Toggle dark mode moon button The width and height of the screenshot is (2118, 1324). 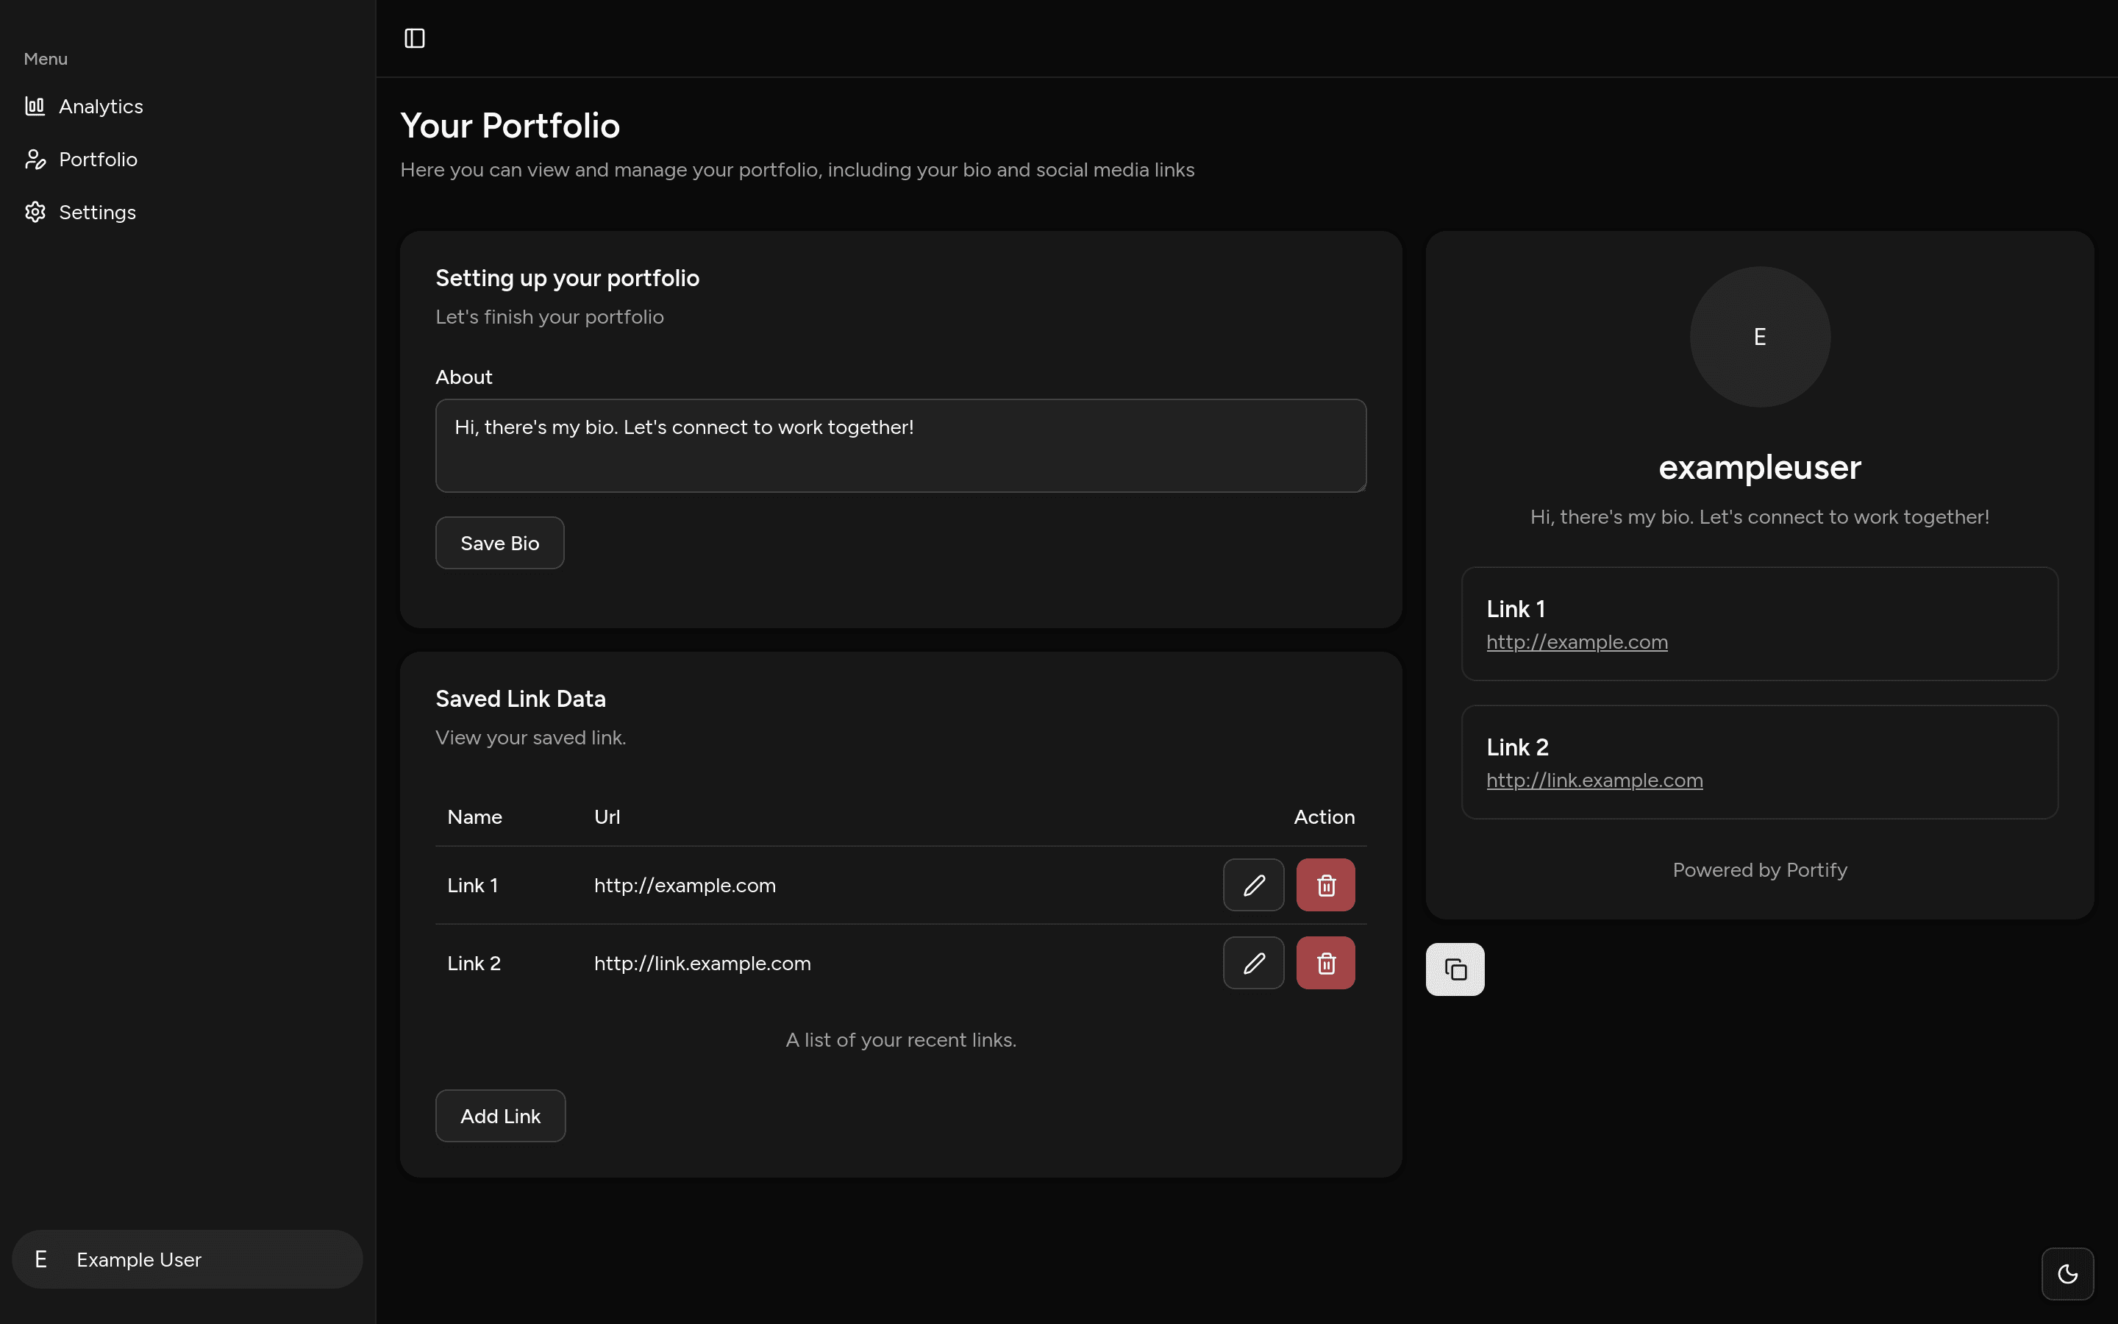[x=2067, y=1273]
